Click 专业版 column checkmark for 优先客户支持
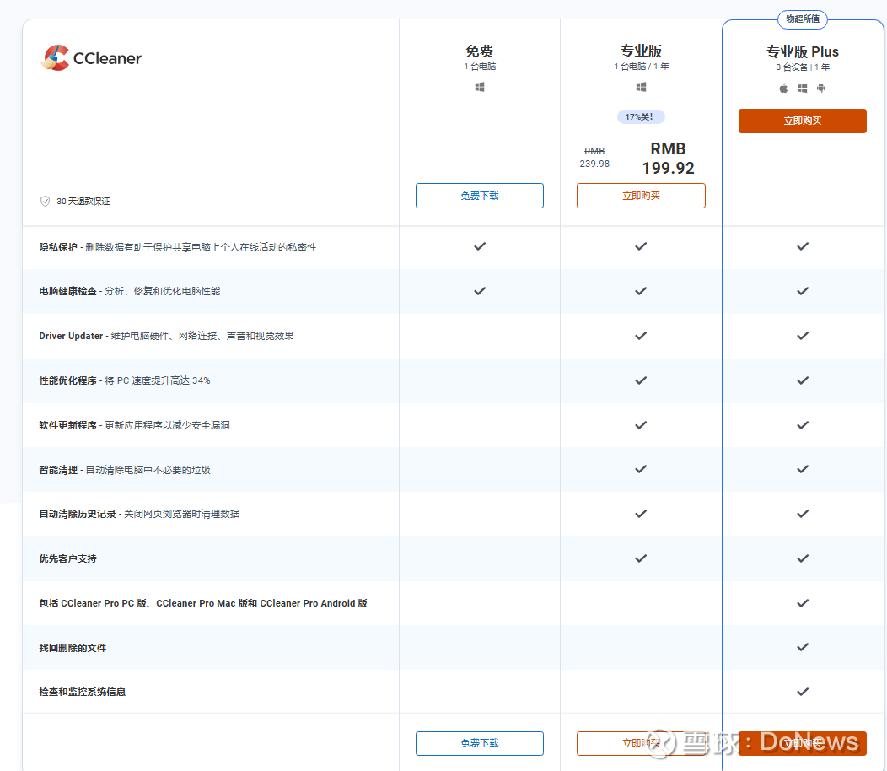Image resolution: width=887 pixels, height=771 pixels. 641,558
